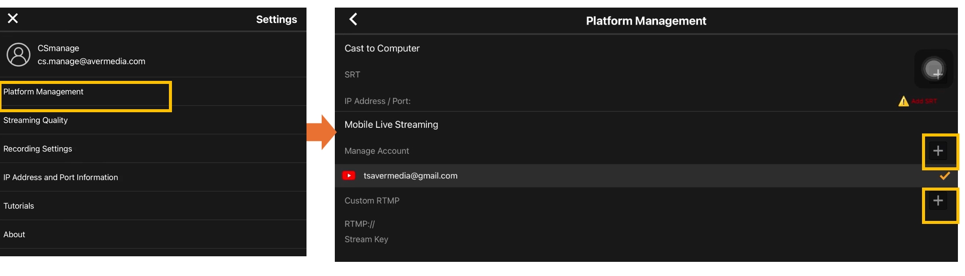
Task: Click the RTMP:// URL field
Action: (x=360, y=224)
